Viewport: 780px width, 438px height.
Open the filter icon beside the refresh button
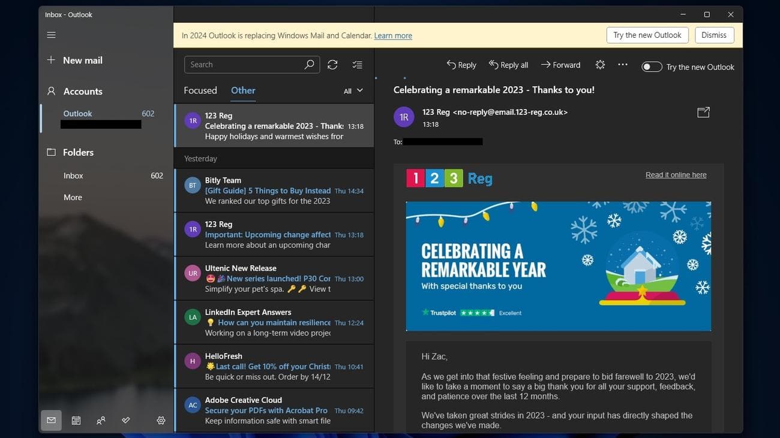tap(357, 64)
